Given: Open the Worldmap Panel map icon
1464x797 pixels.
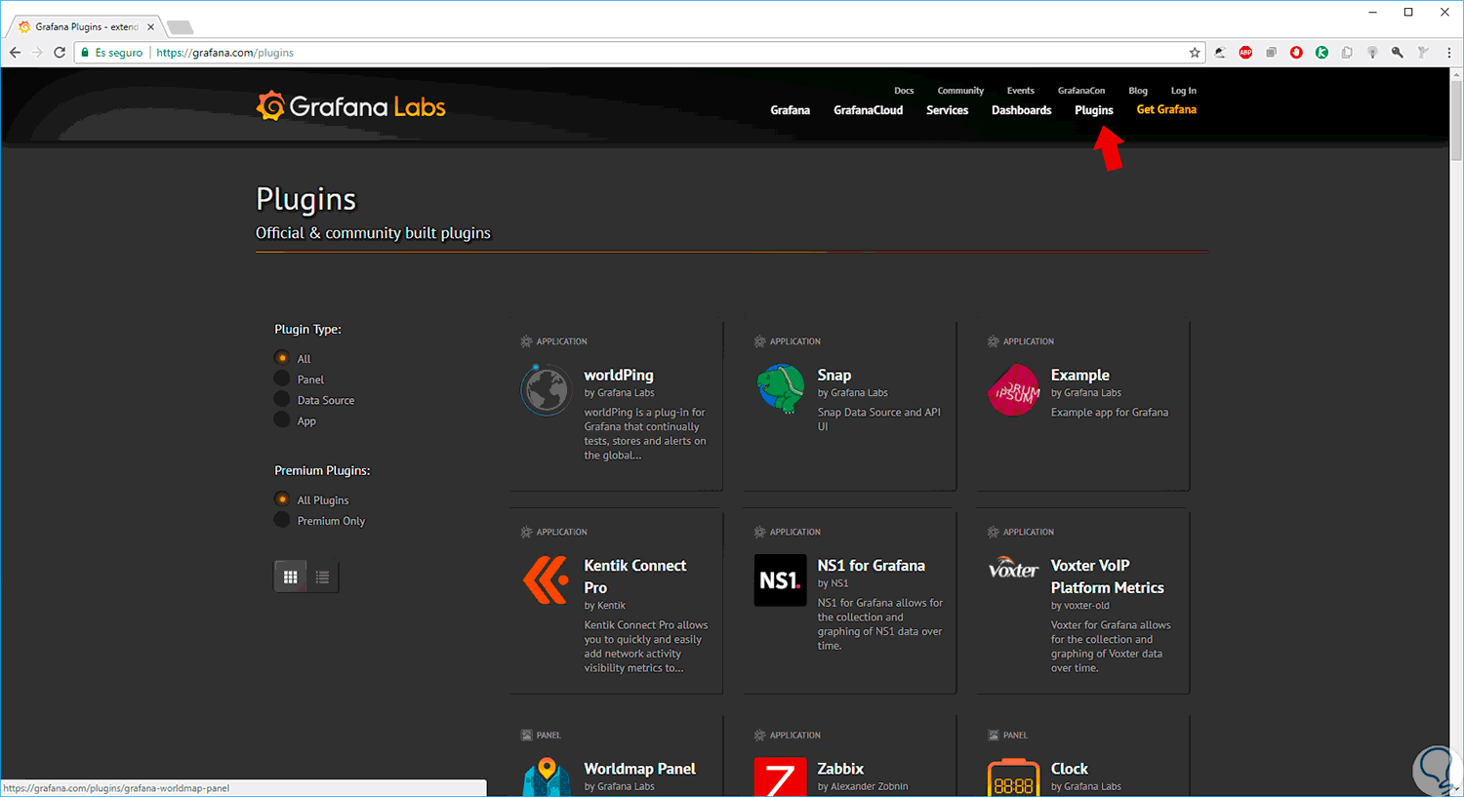Looking at the screenshot, I should point(547,777).
